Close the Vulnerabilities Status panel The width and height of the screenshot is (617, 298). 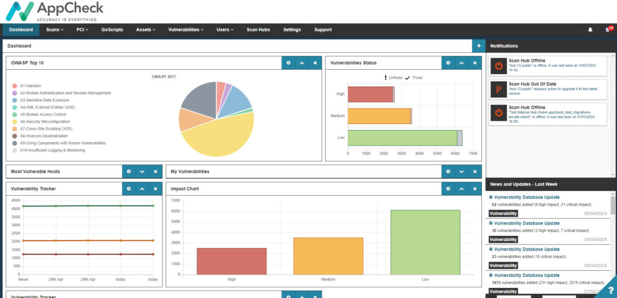475,63
